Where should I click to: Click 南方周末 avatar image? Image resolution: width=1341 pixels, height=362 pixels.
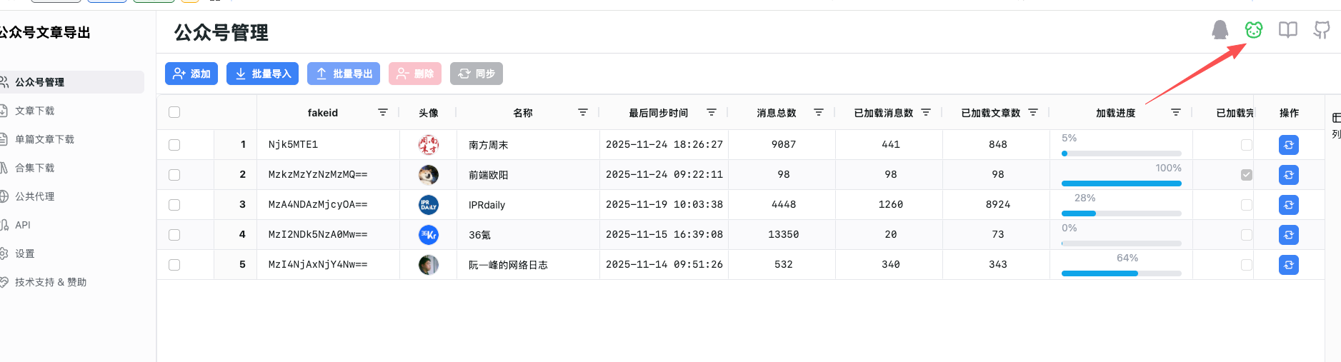pos(428,145)
